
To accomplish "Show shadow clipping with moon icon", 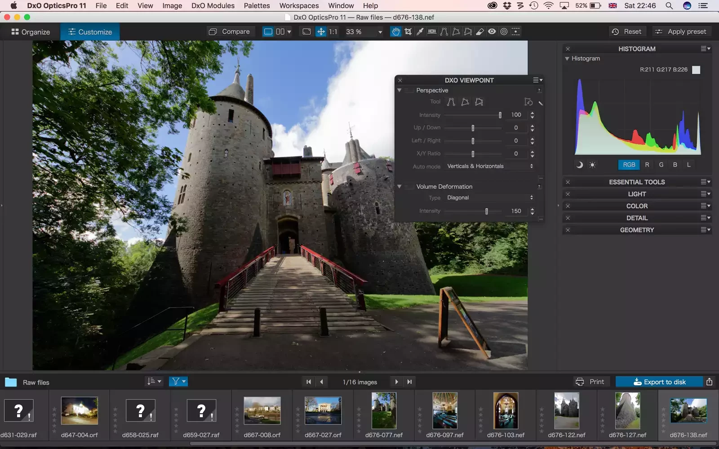I will (579, 165).
